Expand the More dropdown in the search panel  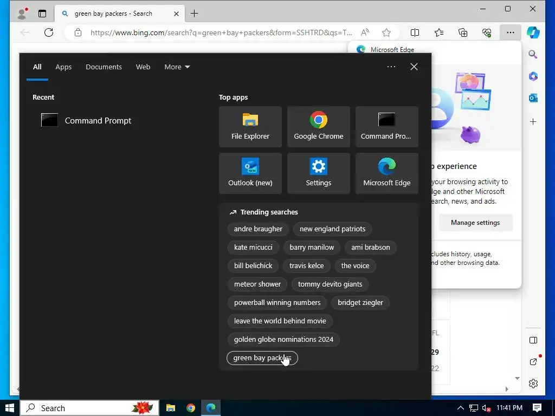click(177, 67)
